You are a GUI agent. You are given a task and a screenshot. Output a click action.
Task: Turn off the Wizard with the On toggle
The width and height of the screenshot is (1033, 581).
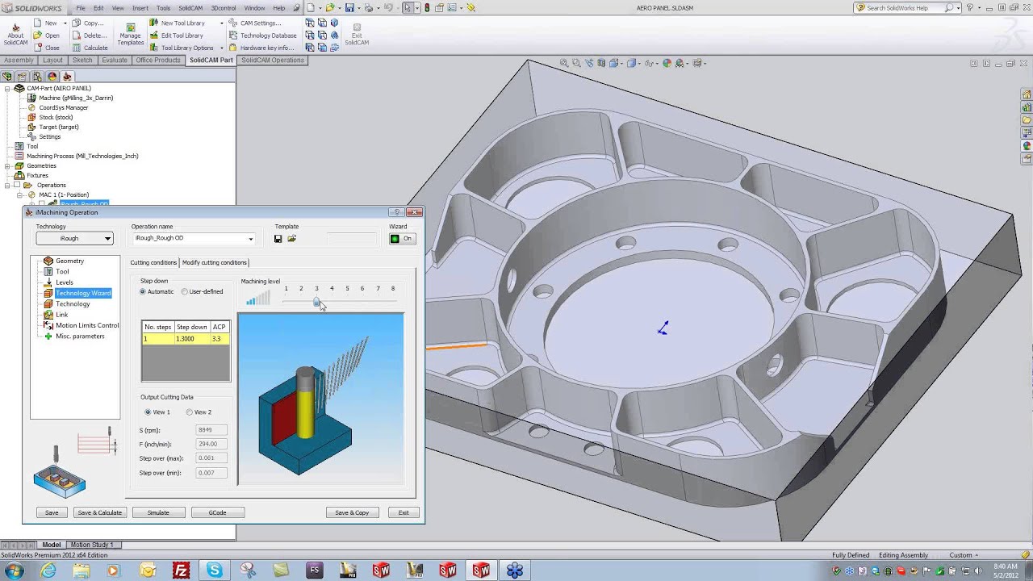coord(401,239)
